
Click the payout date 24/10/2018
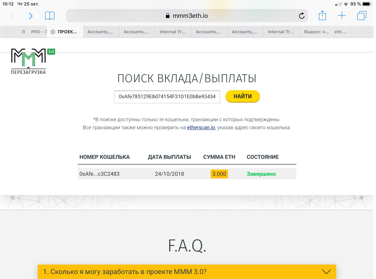169,174
